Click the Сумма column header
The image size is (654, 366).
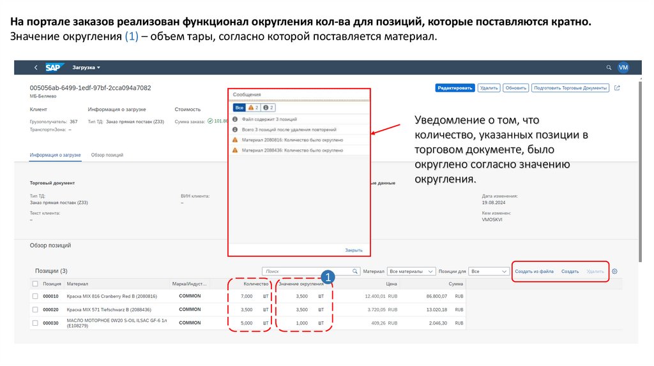point(456,284)
